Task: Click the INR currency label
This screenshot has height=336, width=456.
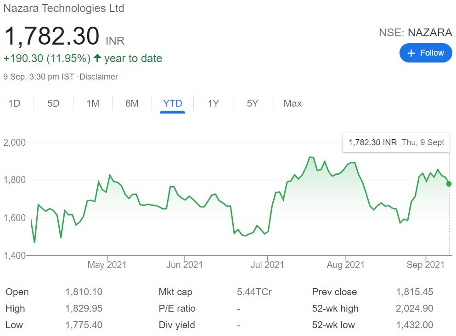Action: (115, 41)
